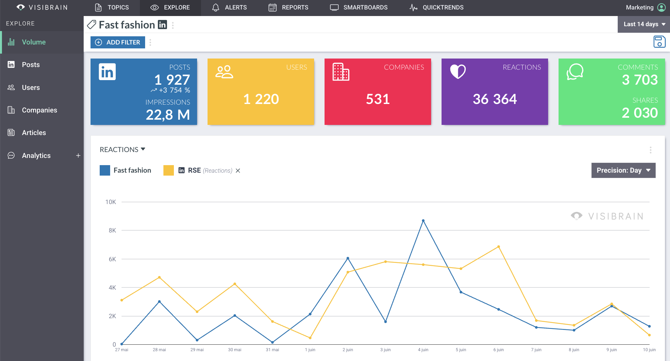This screenshot has width=670, height=361.
Task: Click the Explore eye icon
Action: click(154, 7)
